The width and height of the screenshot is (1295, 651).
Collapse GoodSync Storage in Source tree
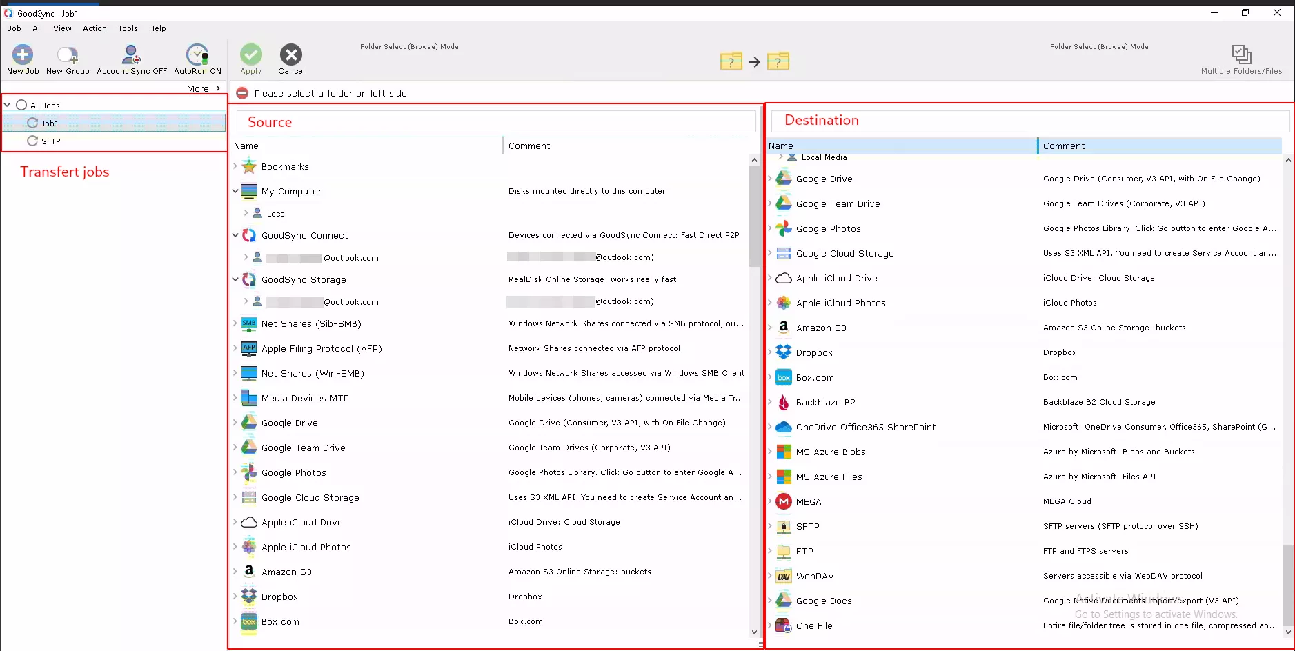[235, 279]
